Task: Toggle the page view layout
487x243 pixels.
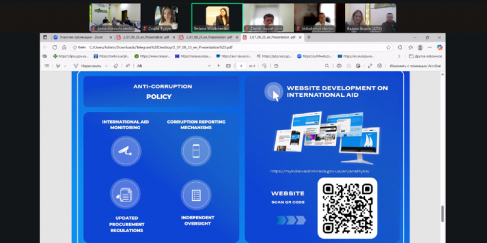Action: tap(275, 66)
